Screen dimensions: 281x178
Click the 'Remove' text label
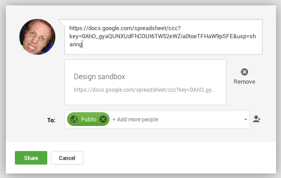pyautogui.click(x=245, y=81)
